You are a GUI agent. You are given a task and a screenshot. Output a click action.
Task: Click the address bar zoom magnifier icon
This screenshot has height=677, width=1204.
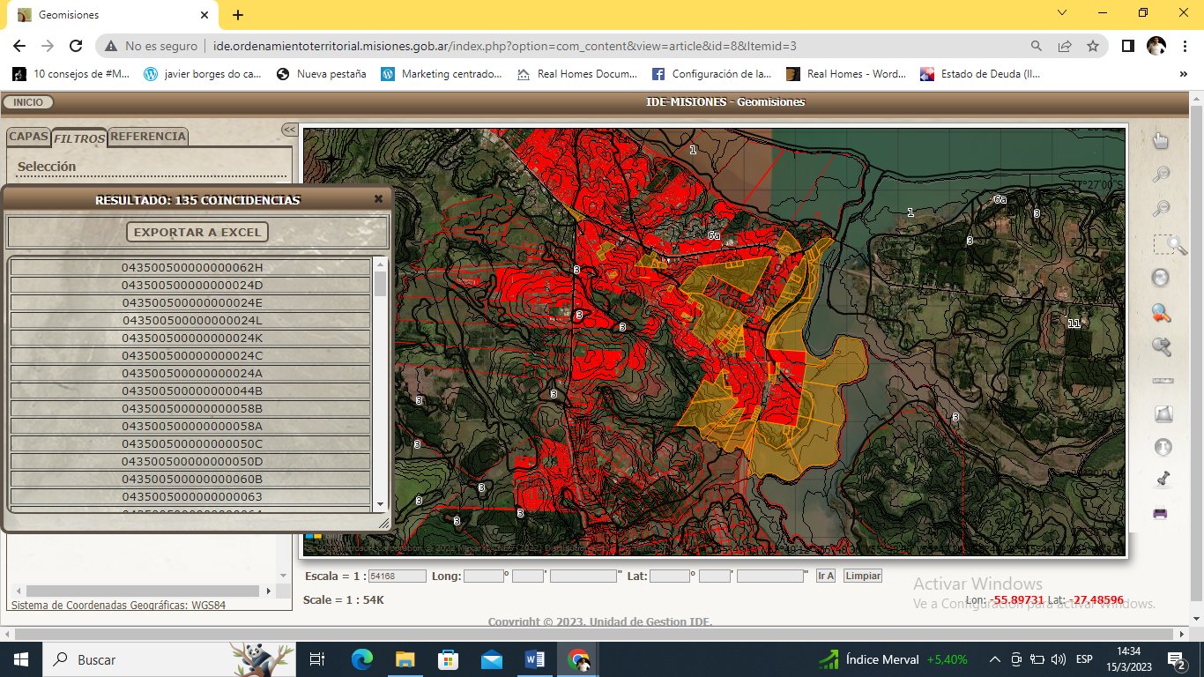[x=1037, y=46]
